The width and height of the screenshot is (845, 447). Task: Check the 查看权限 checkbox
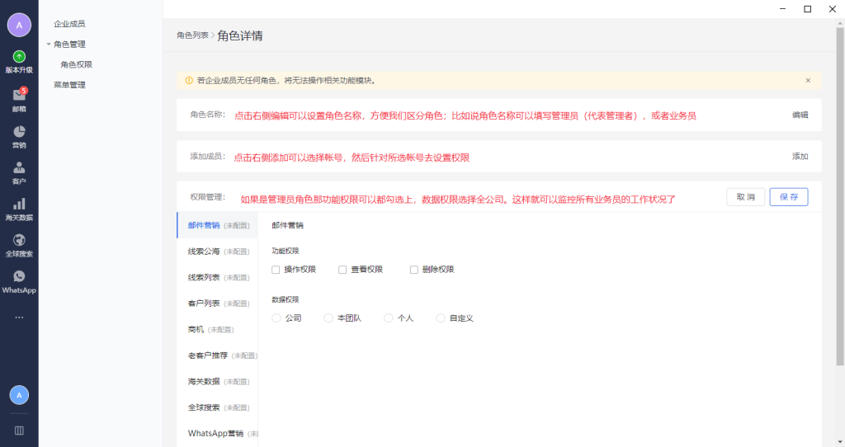tap(342, 270)
